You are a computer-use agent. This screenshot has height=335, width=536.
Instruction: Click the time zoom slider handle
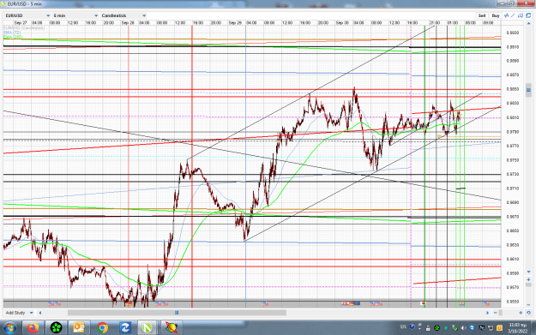(501, 313)
